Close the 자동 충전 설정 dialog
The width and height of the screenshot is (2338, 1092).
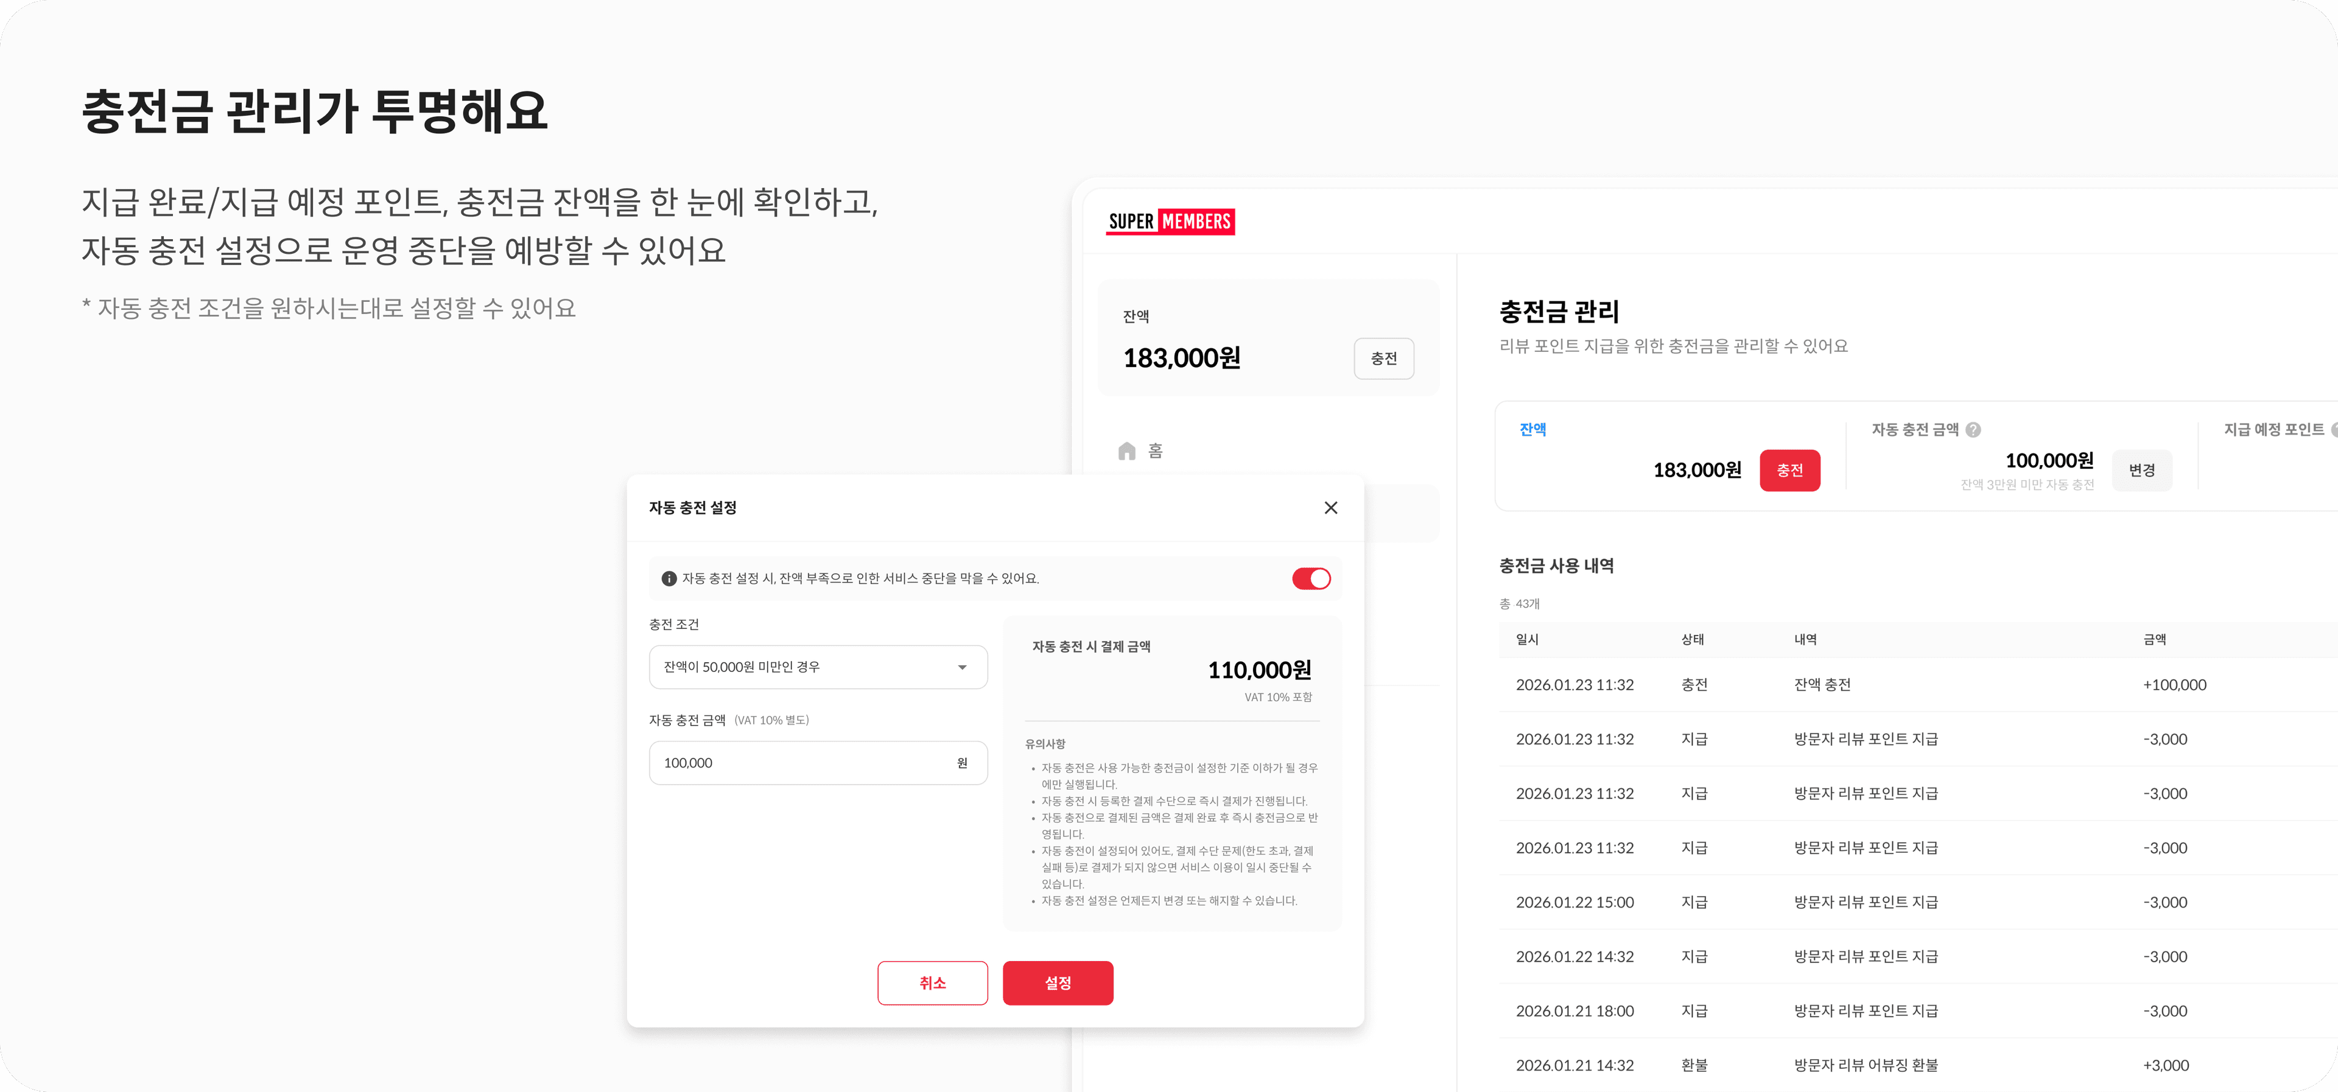1330,508
